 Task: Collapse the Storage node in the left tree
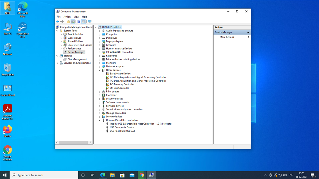coord(57,56)
